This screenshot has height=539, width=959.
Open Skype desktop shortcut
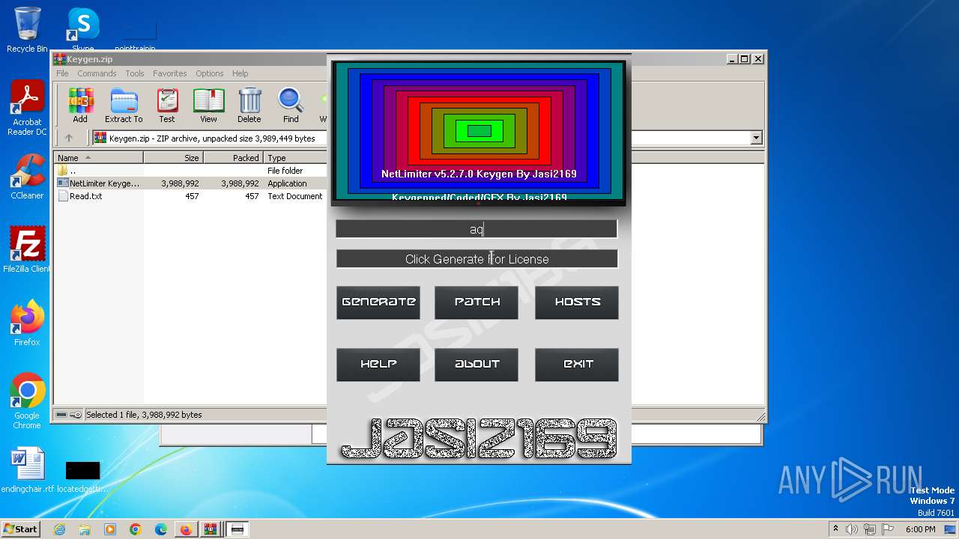coord(82,30)
